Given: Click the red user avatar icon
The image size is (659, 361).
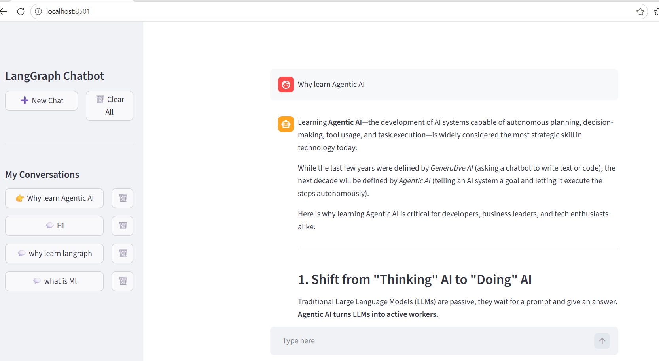Looking at the screenshot, I should point(286,85).
